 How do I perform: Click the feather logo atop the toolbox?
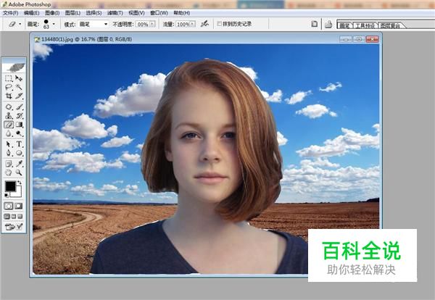(14, 67)
